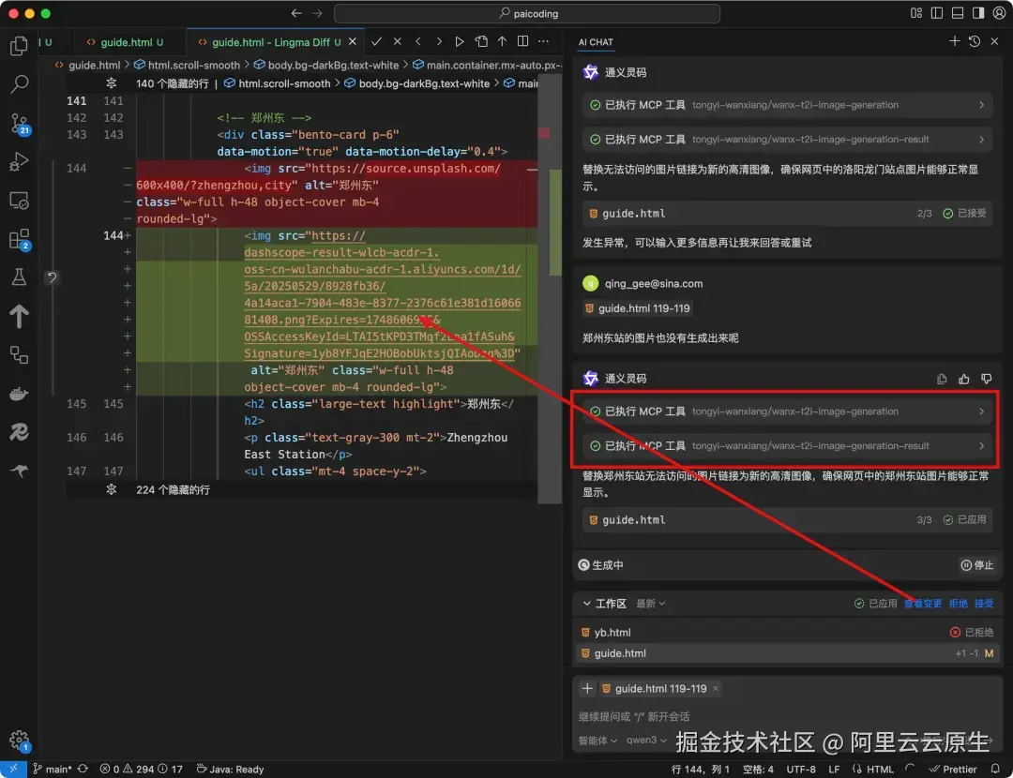Viewport: 1013px width, 778px height.
Task: Expand boxed image-generation-result MCP tool row
Action: coord(787,445)
